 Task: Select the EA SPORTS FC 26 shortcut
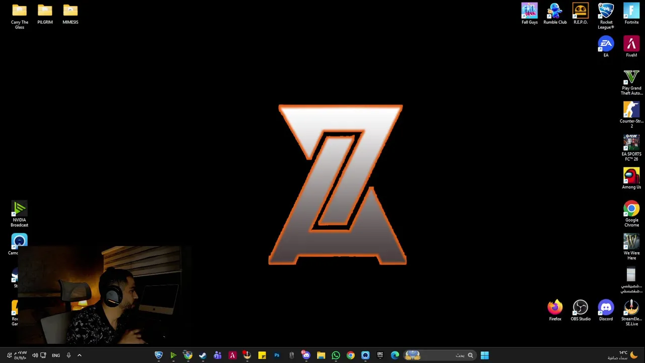pyautogui.click(x=631, y=148)
